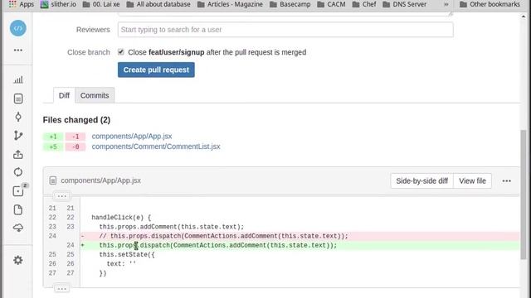The image size is (531, 298).
Task: Open the Pull requests upload icon in sidebar
Action: [x=18, y=154]
